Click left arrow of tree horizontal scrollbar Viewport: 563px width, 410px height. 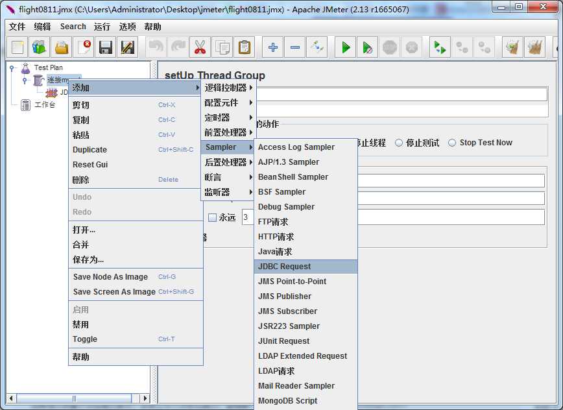point(11,398)
